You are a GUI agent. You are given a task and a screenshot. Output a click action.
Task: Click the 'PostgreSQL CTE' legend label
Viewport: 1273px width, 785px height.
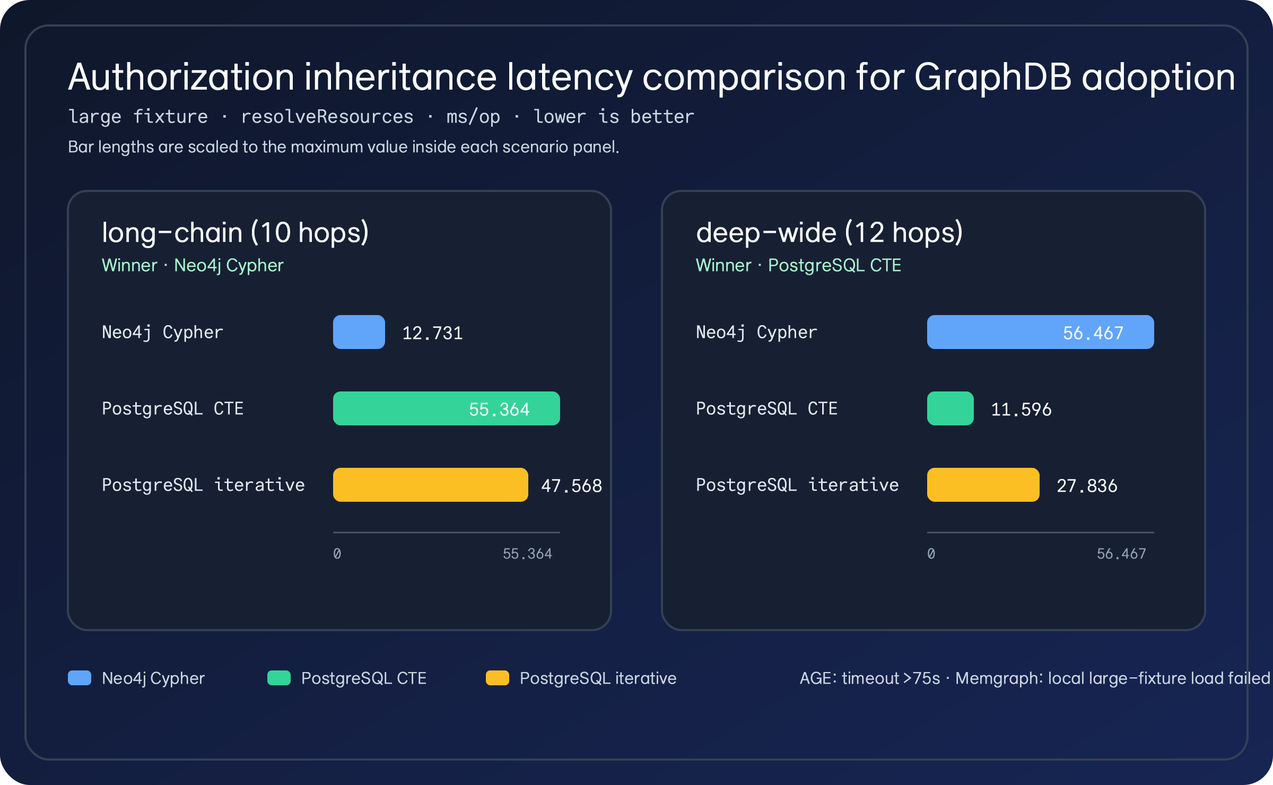pos(364,678)
